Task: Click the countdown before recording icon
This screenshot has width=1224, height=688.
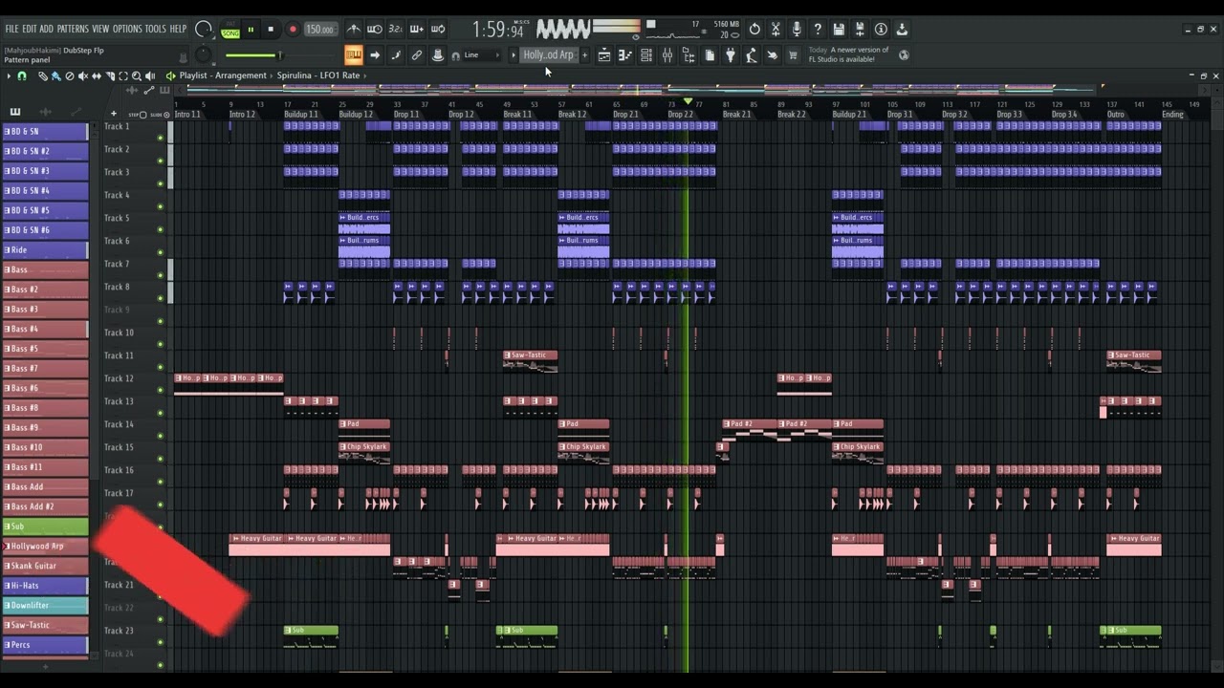Action: (x=396, y=30)
